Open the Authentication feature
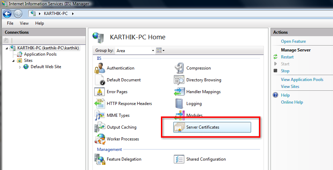The height and width of the screenshot is (170, 333). click(x=114, y=68)
